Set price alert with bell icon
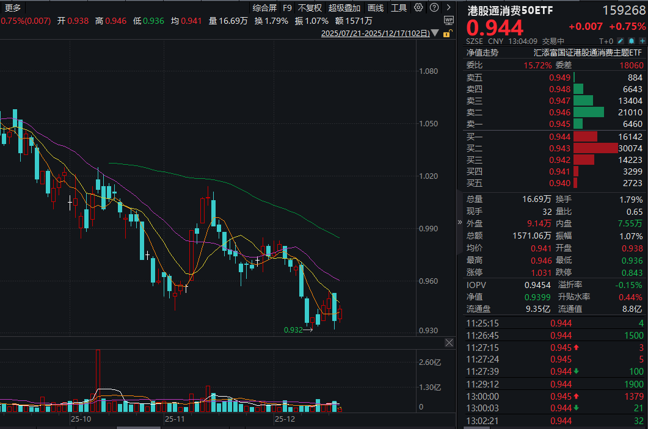The height and width of the screenshot is (429, 648). point(630,41)
